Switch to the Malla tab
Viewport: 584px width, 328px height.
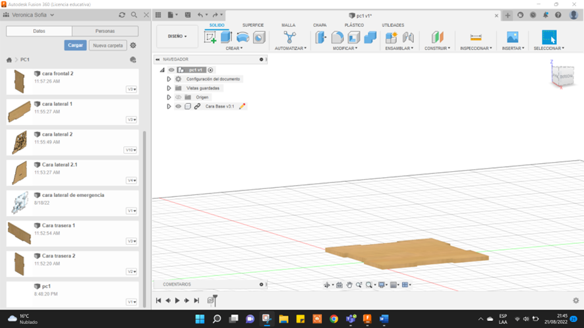(288, 25)
